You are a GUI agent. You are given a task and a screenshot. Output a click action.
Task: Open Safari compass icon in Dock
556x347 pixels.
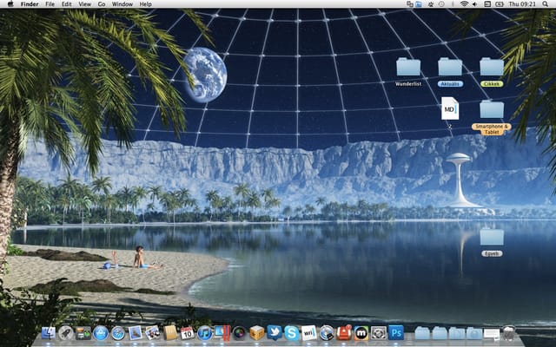point(118,333)
